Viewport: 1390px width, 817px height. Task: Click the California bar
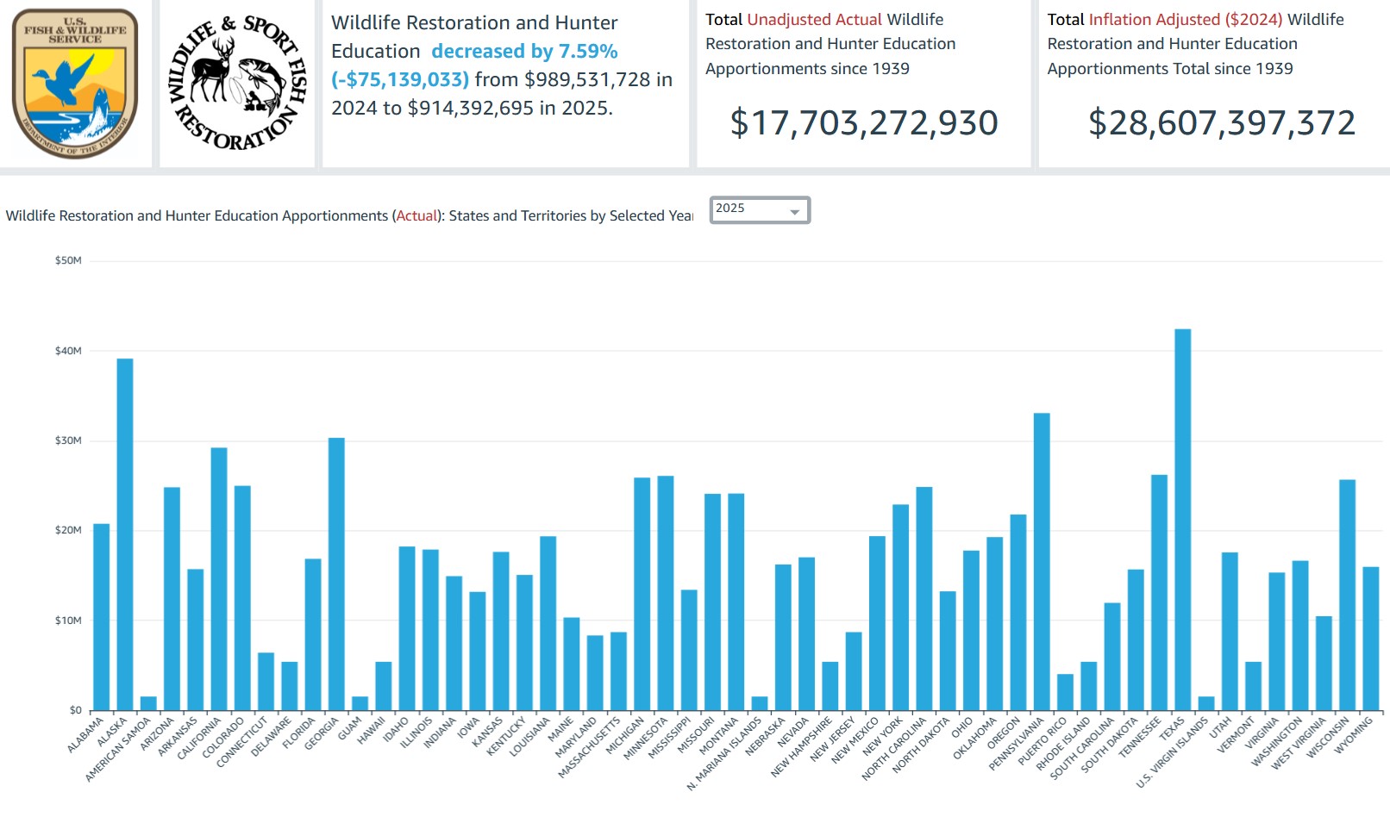(x=219, y=579)
